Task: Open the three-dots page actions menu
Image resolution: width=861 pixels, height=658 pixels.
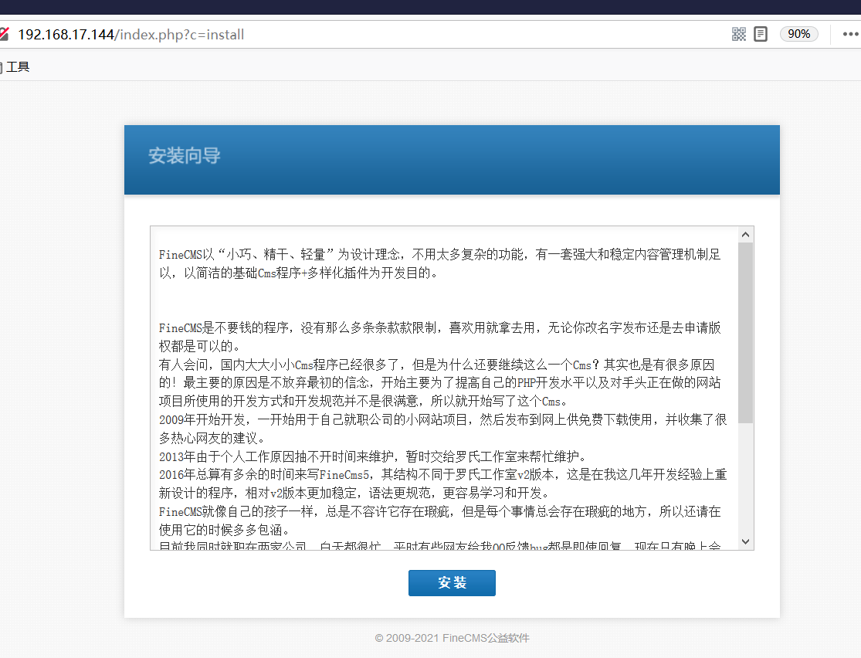Action: (850, 34)
